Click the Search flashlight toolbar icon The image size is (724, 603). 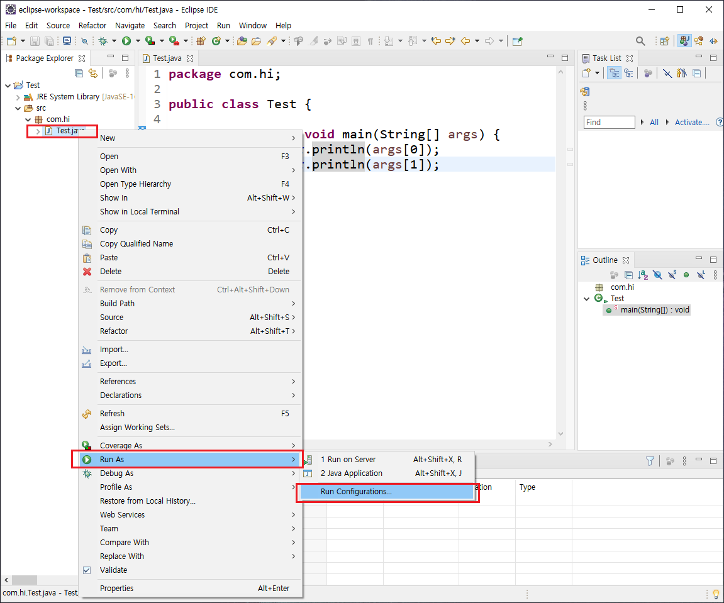pos(272,41)
